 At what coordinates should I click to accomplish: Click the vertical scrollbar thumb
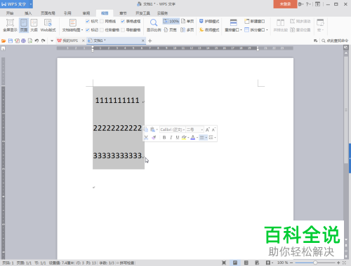[346, 110]
